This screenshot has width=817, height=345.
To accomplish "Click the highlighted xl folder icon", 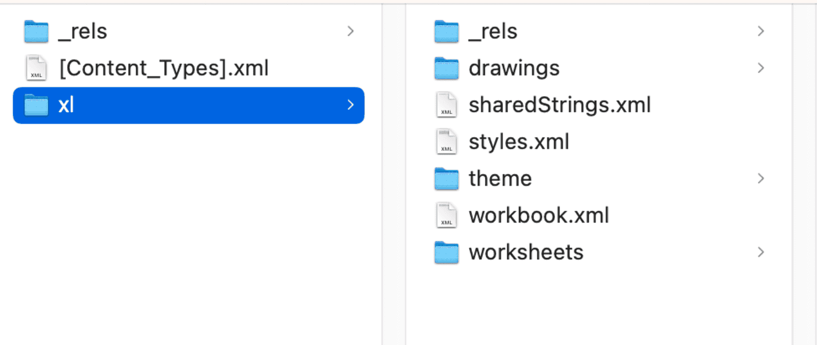I will [x=36, y=105].
